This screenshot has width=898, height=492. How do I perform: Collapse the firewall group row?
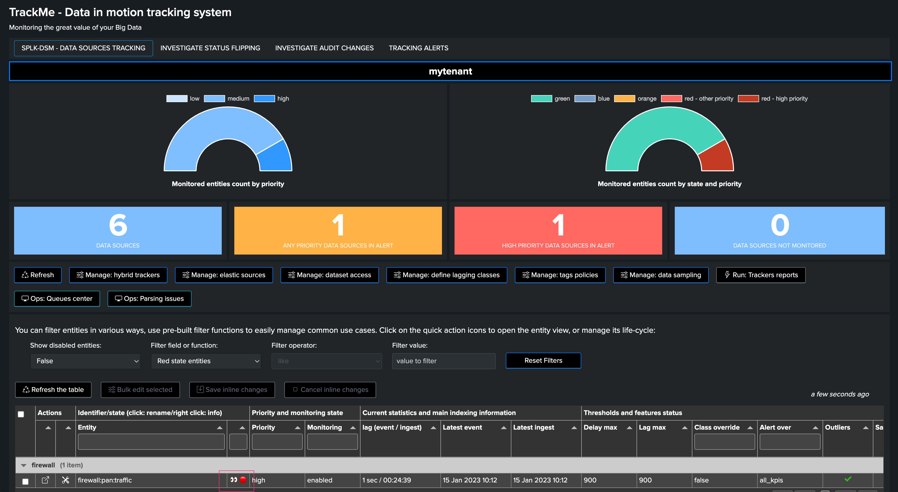pos(24,465)
